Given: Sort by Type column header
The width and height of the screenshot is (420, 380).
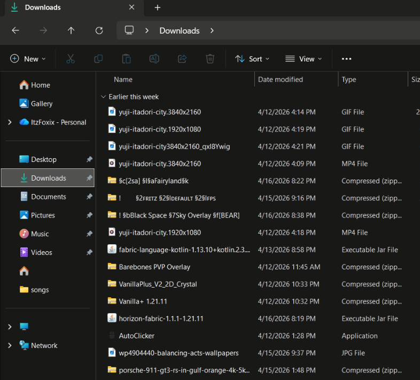Looking at the screenshot, I should click(349, 79).
